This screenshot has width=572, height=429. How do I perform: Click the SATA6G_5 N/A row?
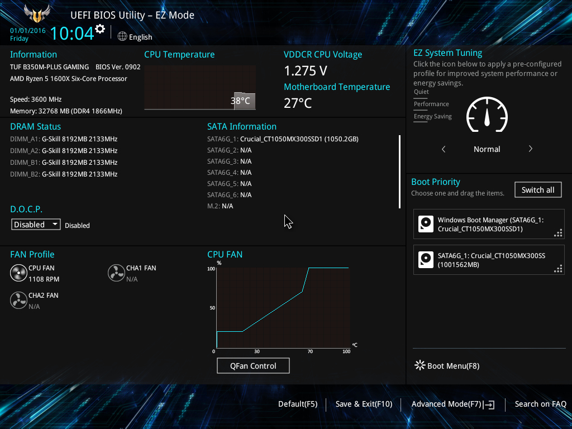tap(230, 183)
